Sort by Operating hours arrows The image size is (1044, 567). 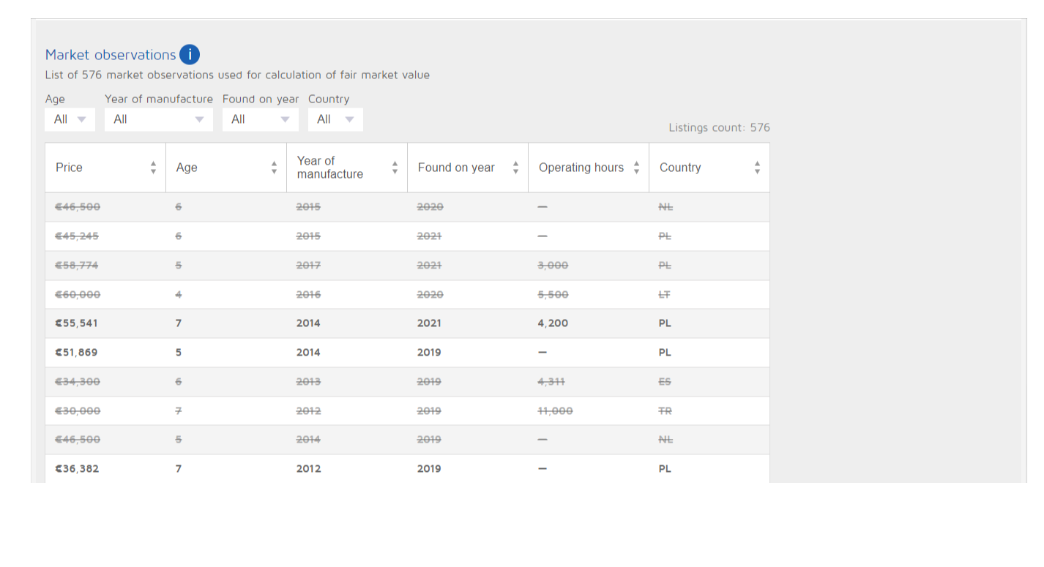point(636,168)
